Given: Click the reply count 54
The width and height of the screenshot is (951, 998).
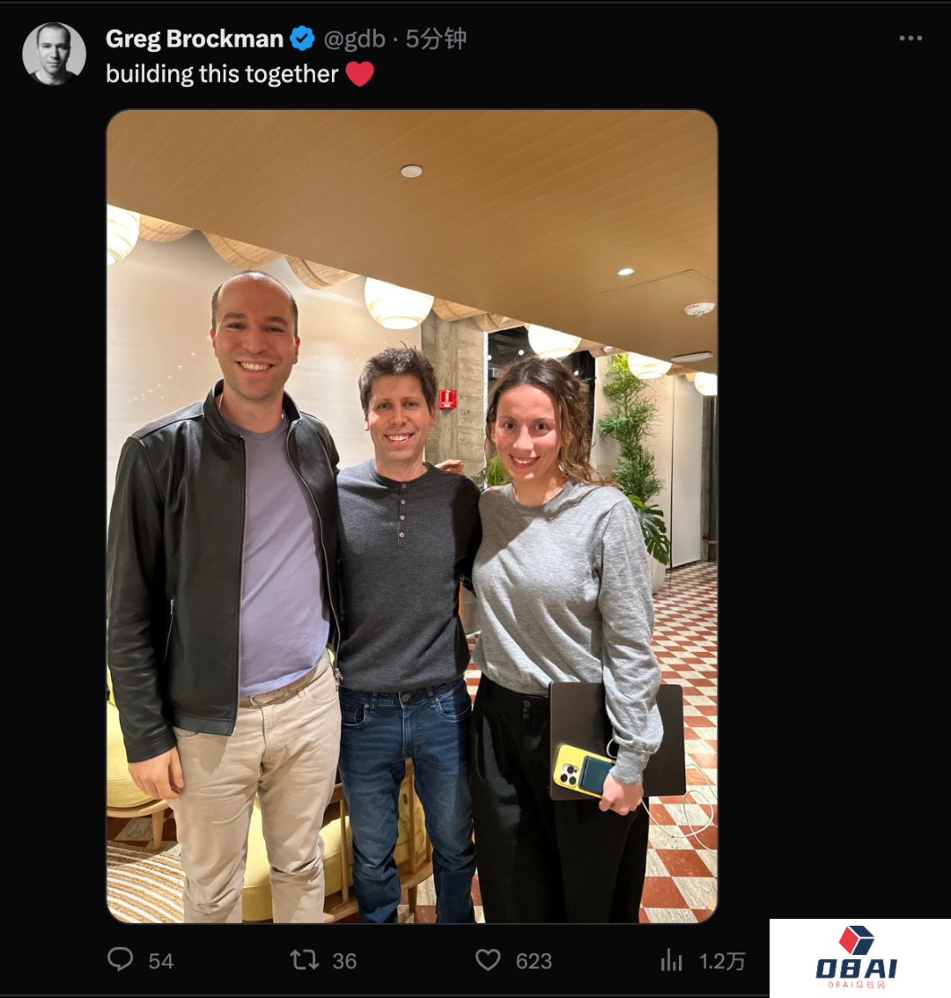Looking at the screenshot, I should point(160,961).
